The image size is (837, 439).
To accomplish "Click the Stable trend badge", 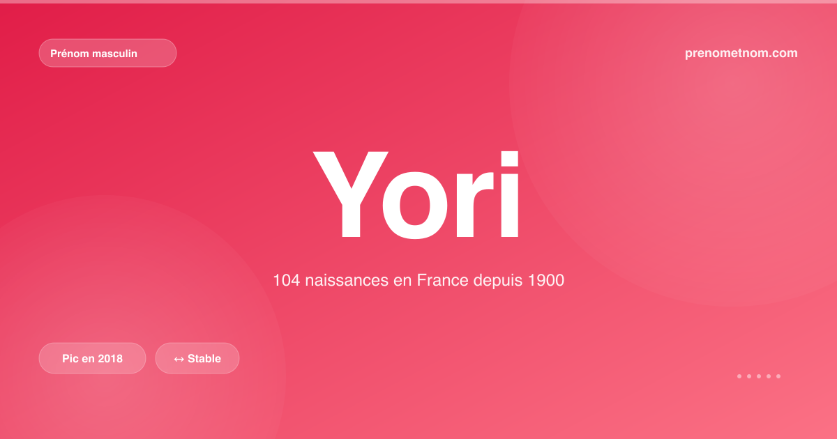I will (197, 358).
